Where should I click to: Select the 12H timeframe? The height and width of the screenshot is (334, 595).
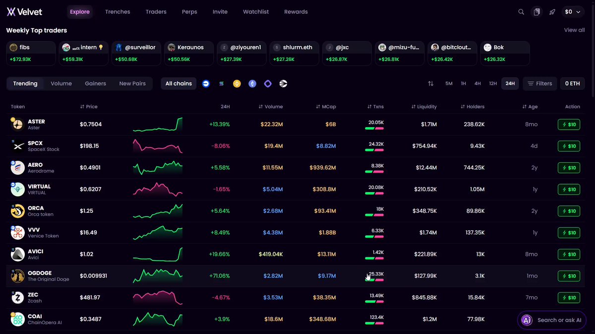(493, 84)
